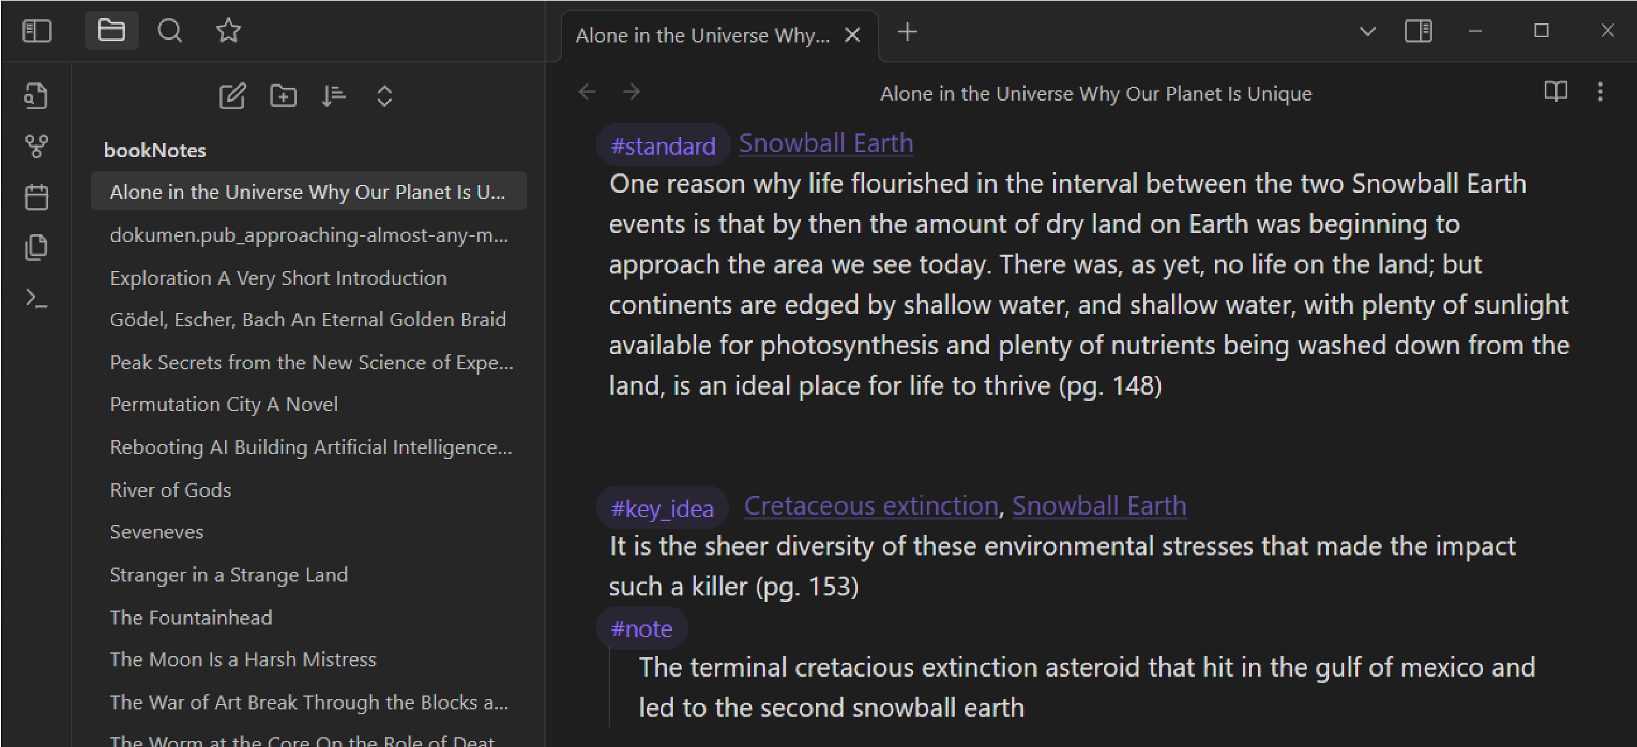This screenshot has height=747, width=1637.
Task: Expand or collapse all folders
Action: pos(384,96)
